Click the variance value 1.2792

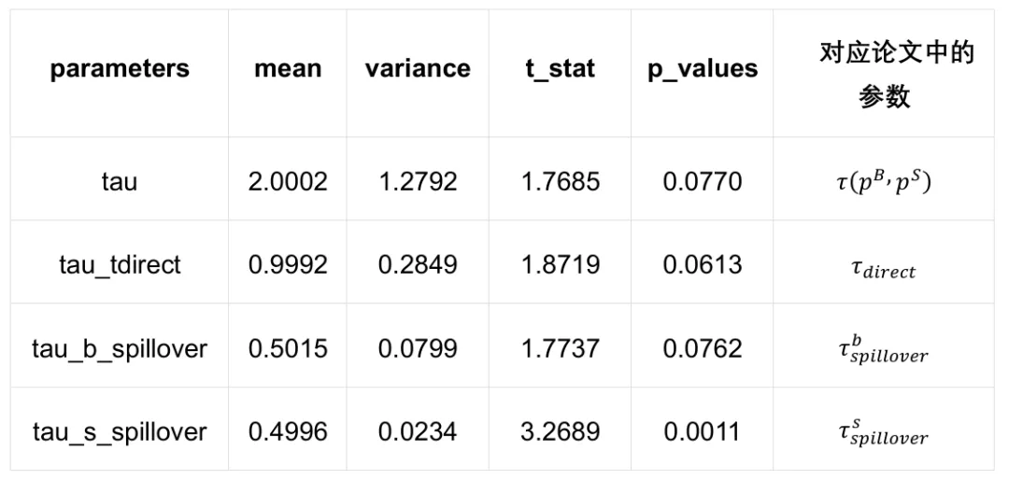tap(418, 182)
